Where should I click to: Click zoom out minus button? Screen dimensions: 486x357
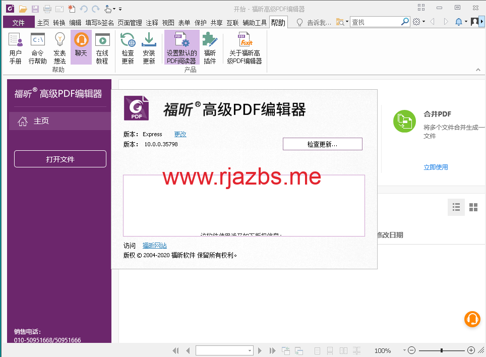click(411, 350)
